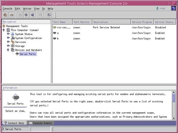
Task: Click the Storage disk-stack icon
Action: pyautogui.click(x=13, y=46)
